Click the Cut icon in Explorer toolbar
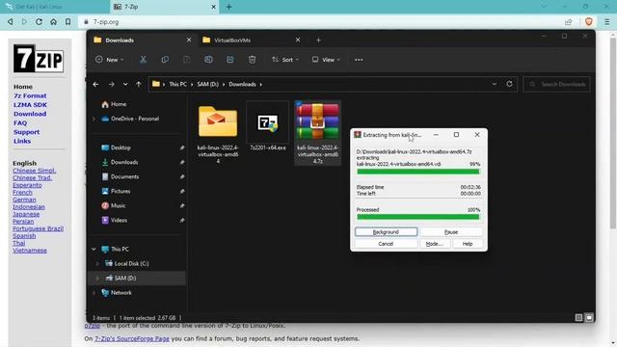The height and width of the screenshot is (347, 617). [144, 60]
